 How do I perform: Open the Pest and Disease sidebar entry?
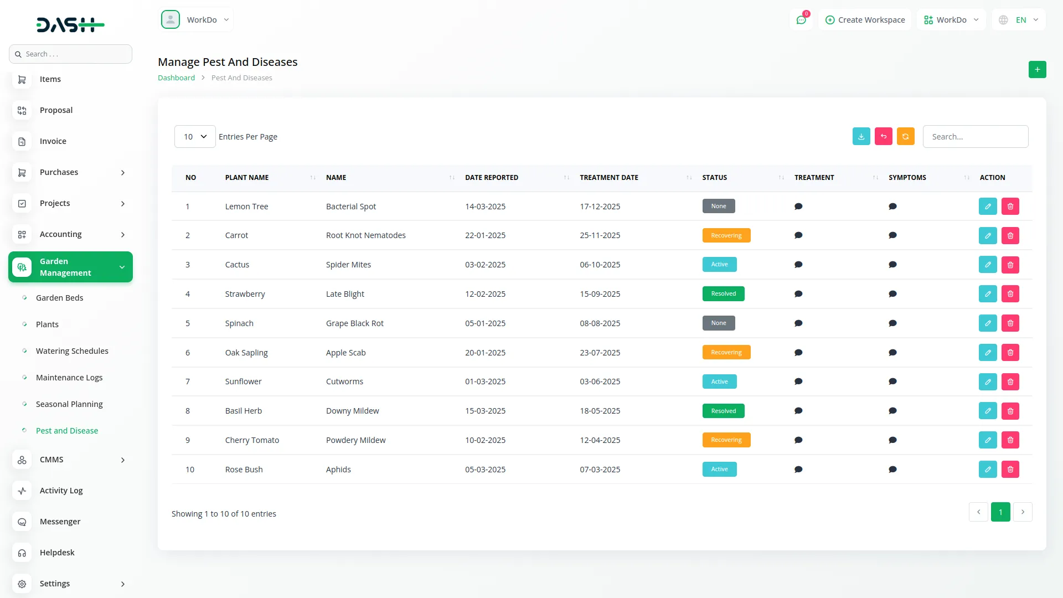point(67,430)
